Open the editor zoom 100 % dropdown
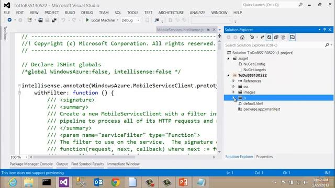Viewport: 335px width, 188px height. (x=26, y=157)
